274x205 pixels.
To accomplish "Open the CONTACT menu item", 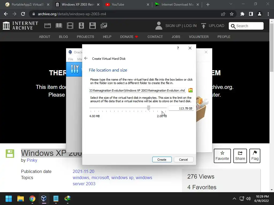I will 155,37.
